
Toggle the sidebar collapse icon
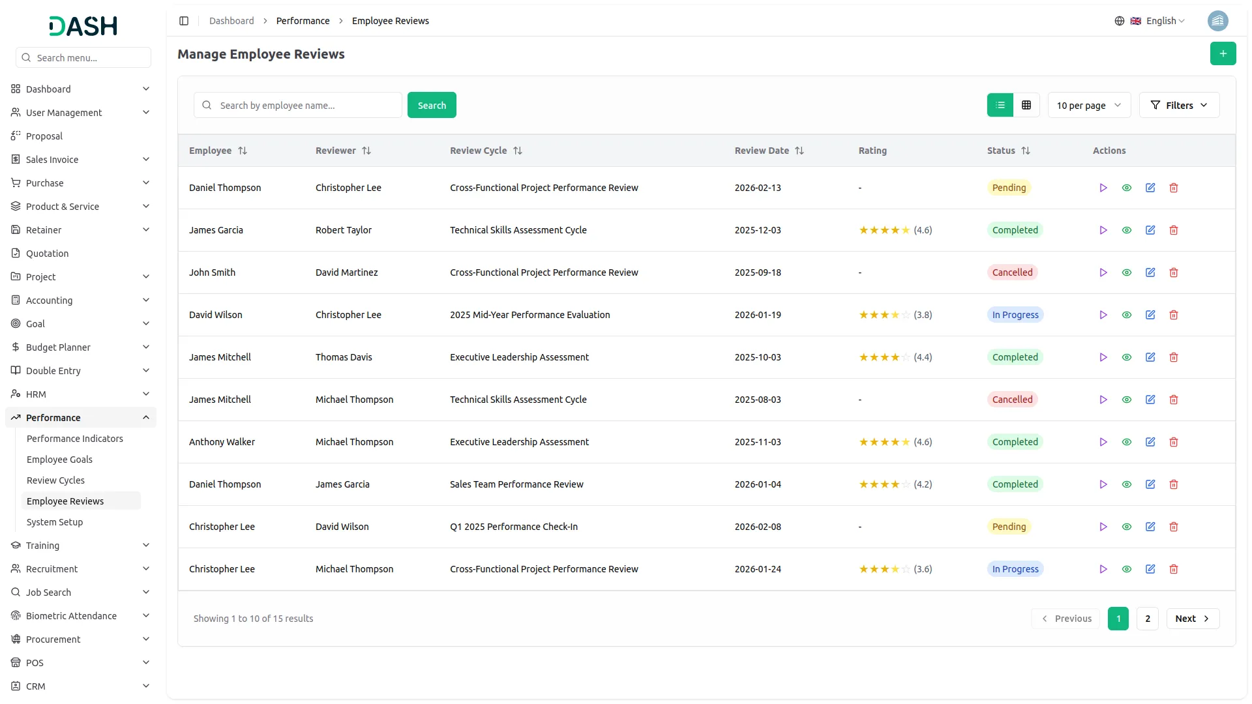coord(184,21)
